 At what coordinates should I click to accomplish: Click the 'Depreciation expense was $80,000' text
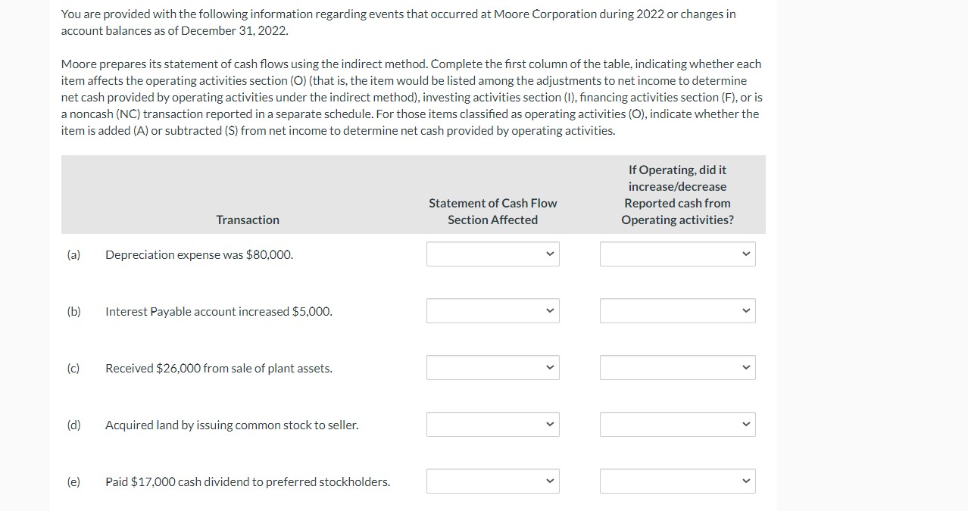point(199,255)
